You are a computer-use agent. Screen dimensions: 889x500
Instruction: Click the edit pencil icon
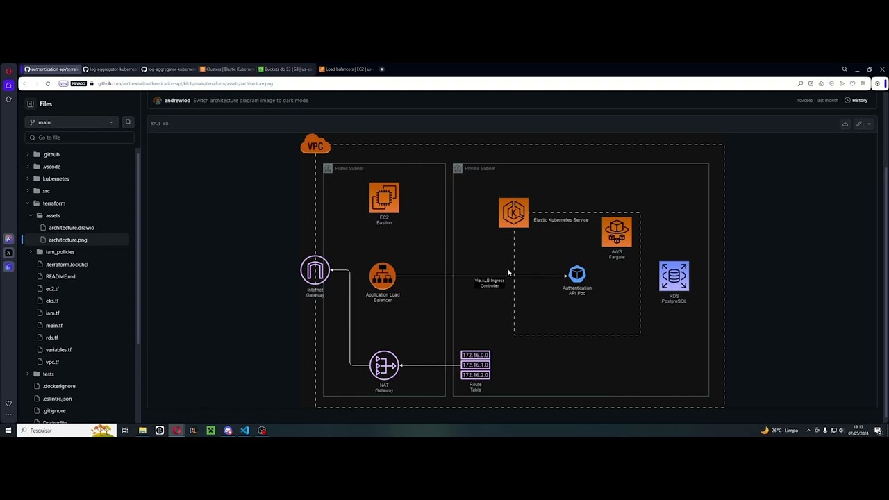coord(859,124)
